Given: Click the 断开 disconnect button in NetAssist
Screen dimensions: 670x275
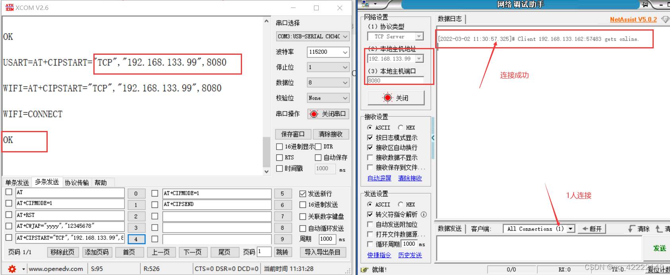Looking at the screenshot, I should click(592, 229).
